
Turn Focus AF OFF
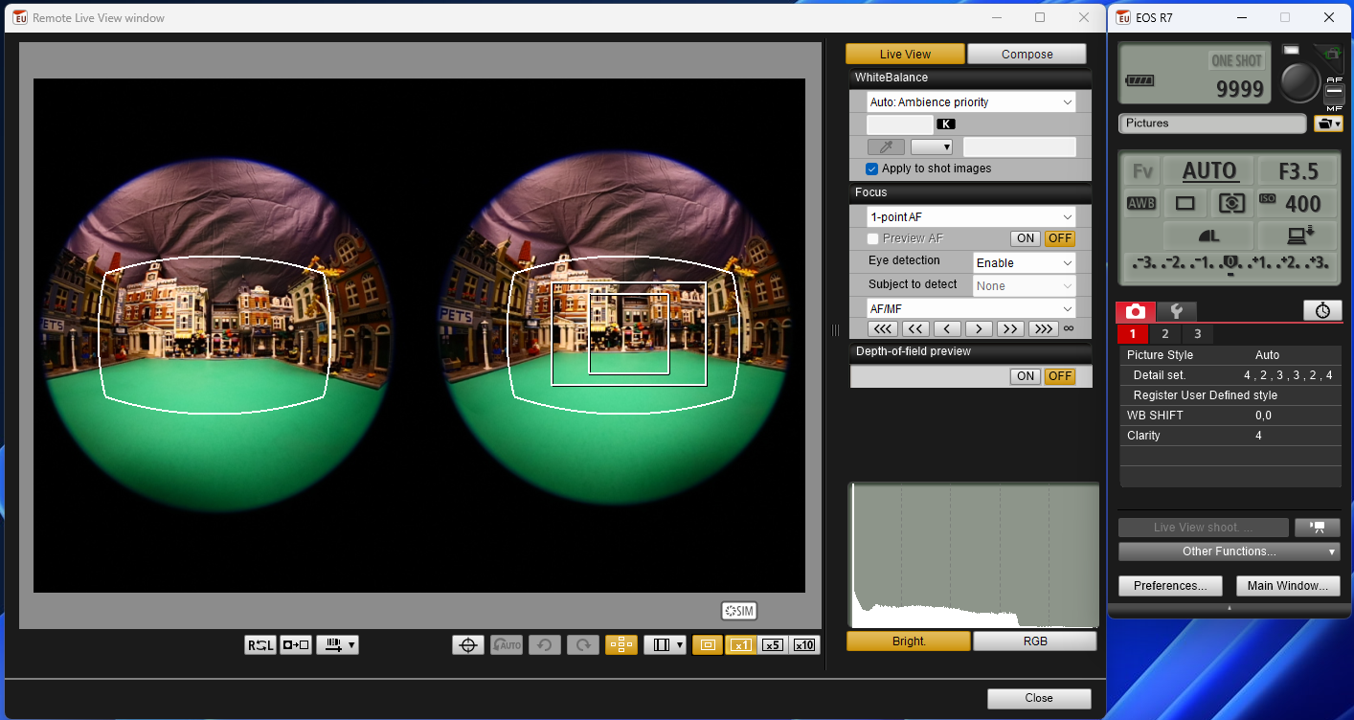pyautogui.click(x=1060, y=238)
